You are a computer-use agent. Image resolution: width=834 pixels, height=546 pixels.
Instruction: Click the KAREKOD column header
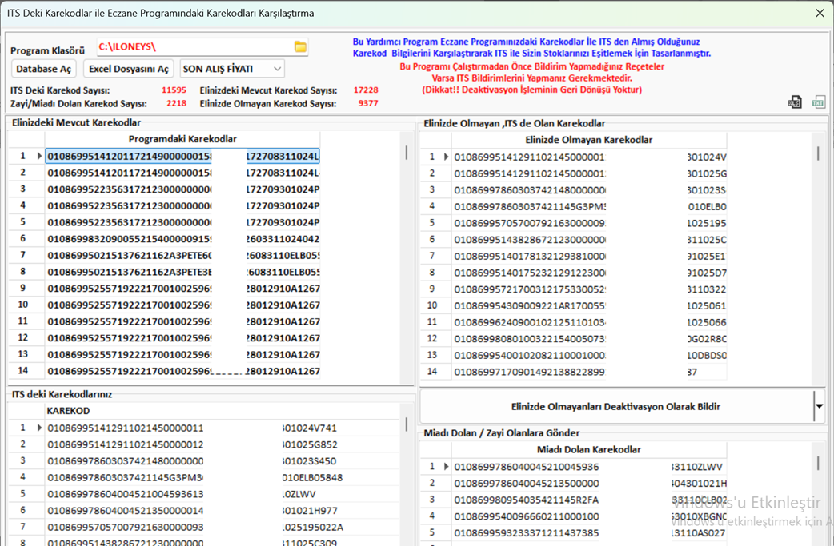point(68,411)
